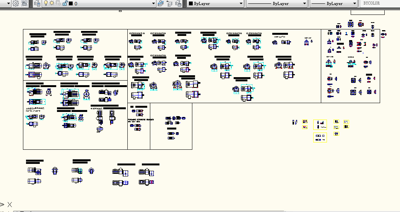This screenshot has width=400, height=212.
Task: Click the black color swatch of layer 0
Action: pos(71,3)
